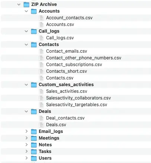This screenshot has width=151, height=163.
Task: Click the Notes folder icon
Action: point(34,145)
